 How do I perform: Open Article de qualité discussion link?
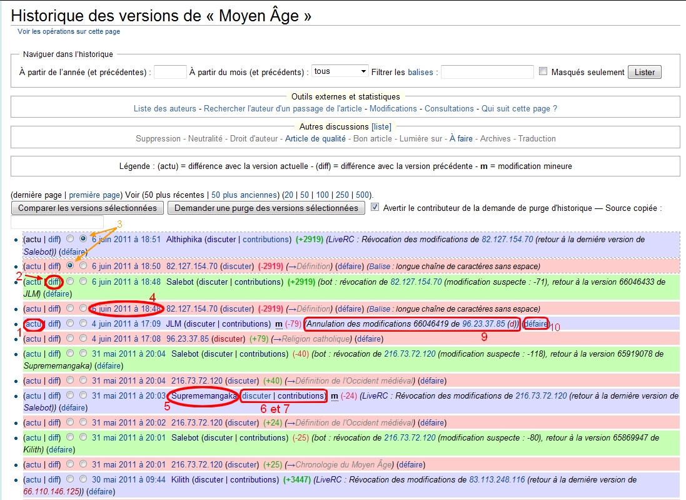315,139
